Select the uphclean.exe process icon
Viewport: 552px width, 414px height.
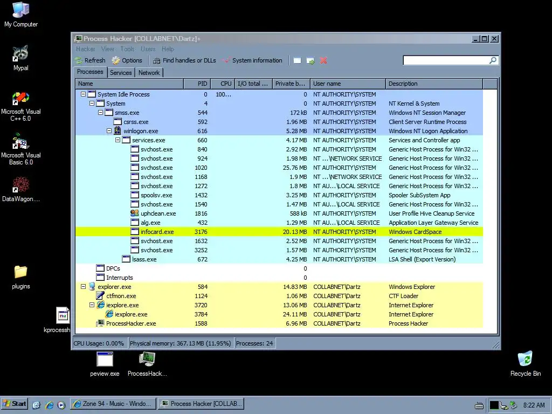click(x=134, y=213)
